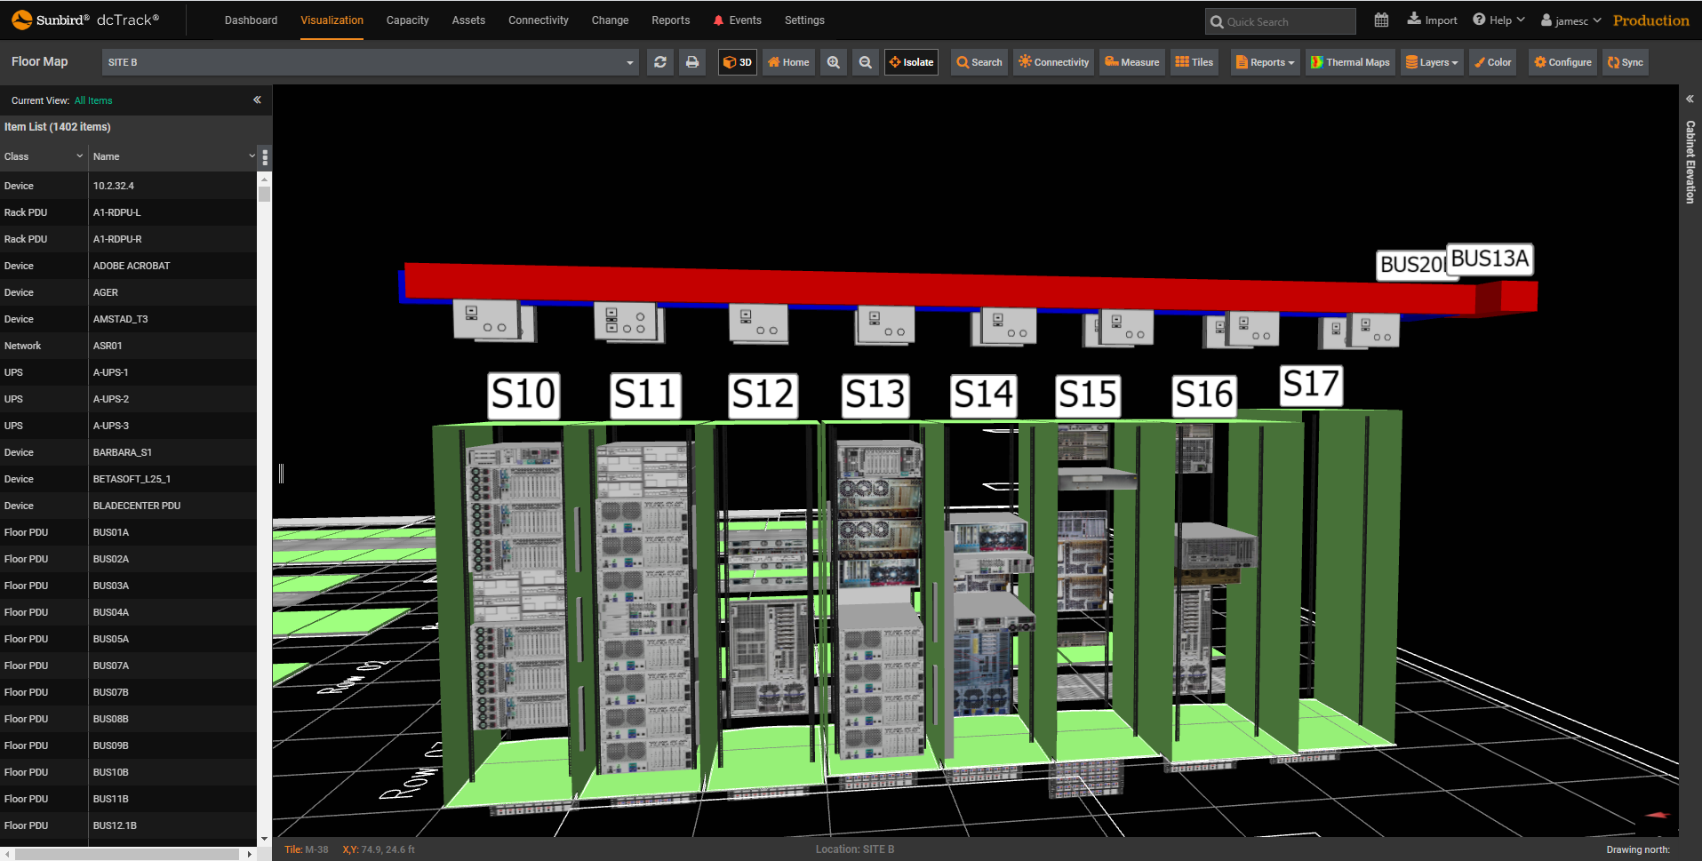Switch to the Capacity tab

tap(407, 20)
